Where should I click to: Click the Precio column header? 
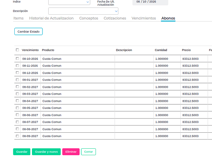(186, 50)
